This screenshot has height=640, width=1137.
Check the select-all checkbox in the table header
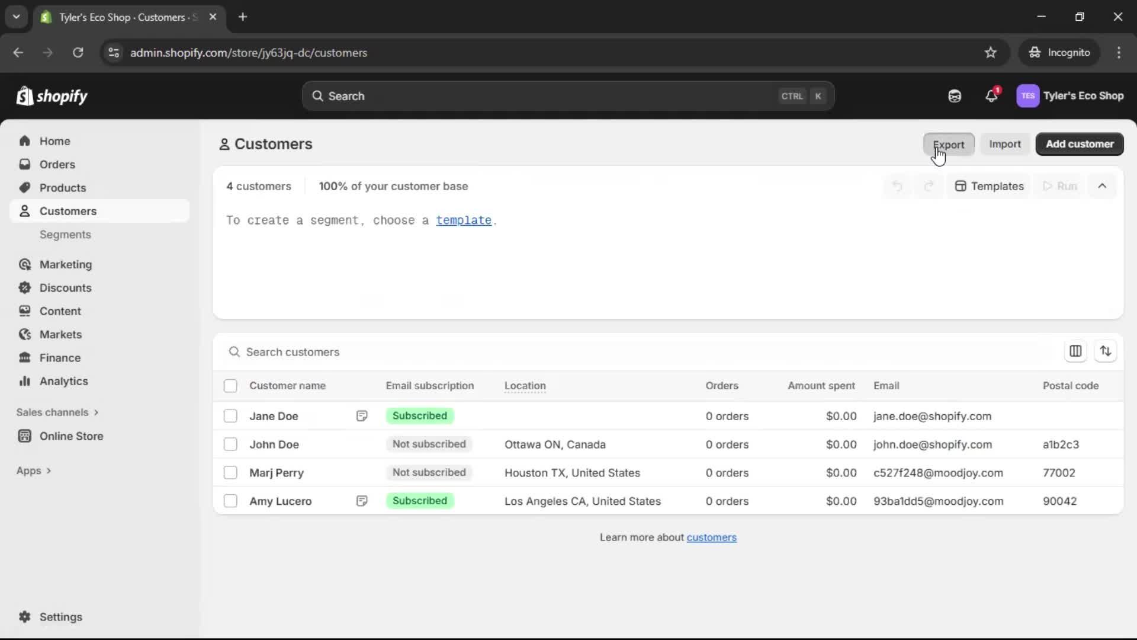(x=230, y=385)
